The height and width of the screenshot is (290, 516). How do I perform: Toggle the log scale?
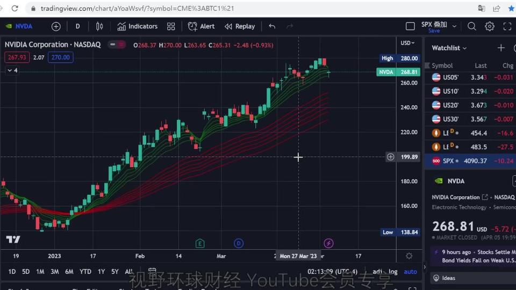(393, 272)
